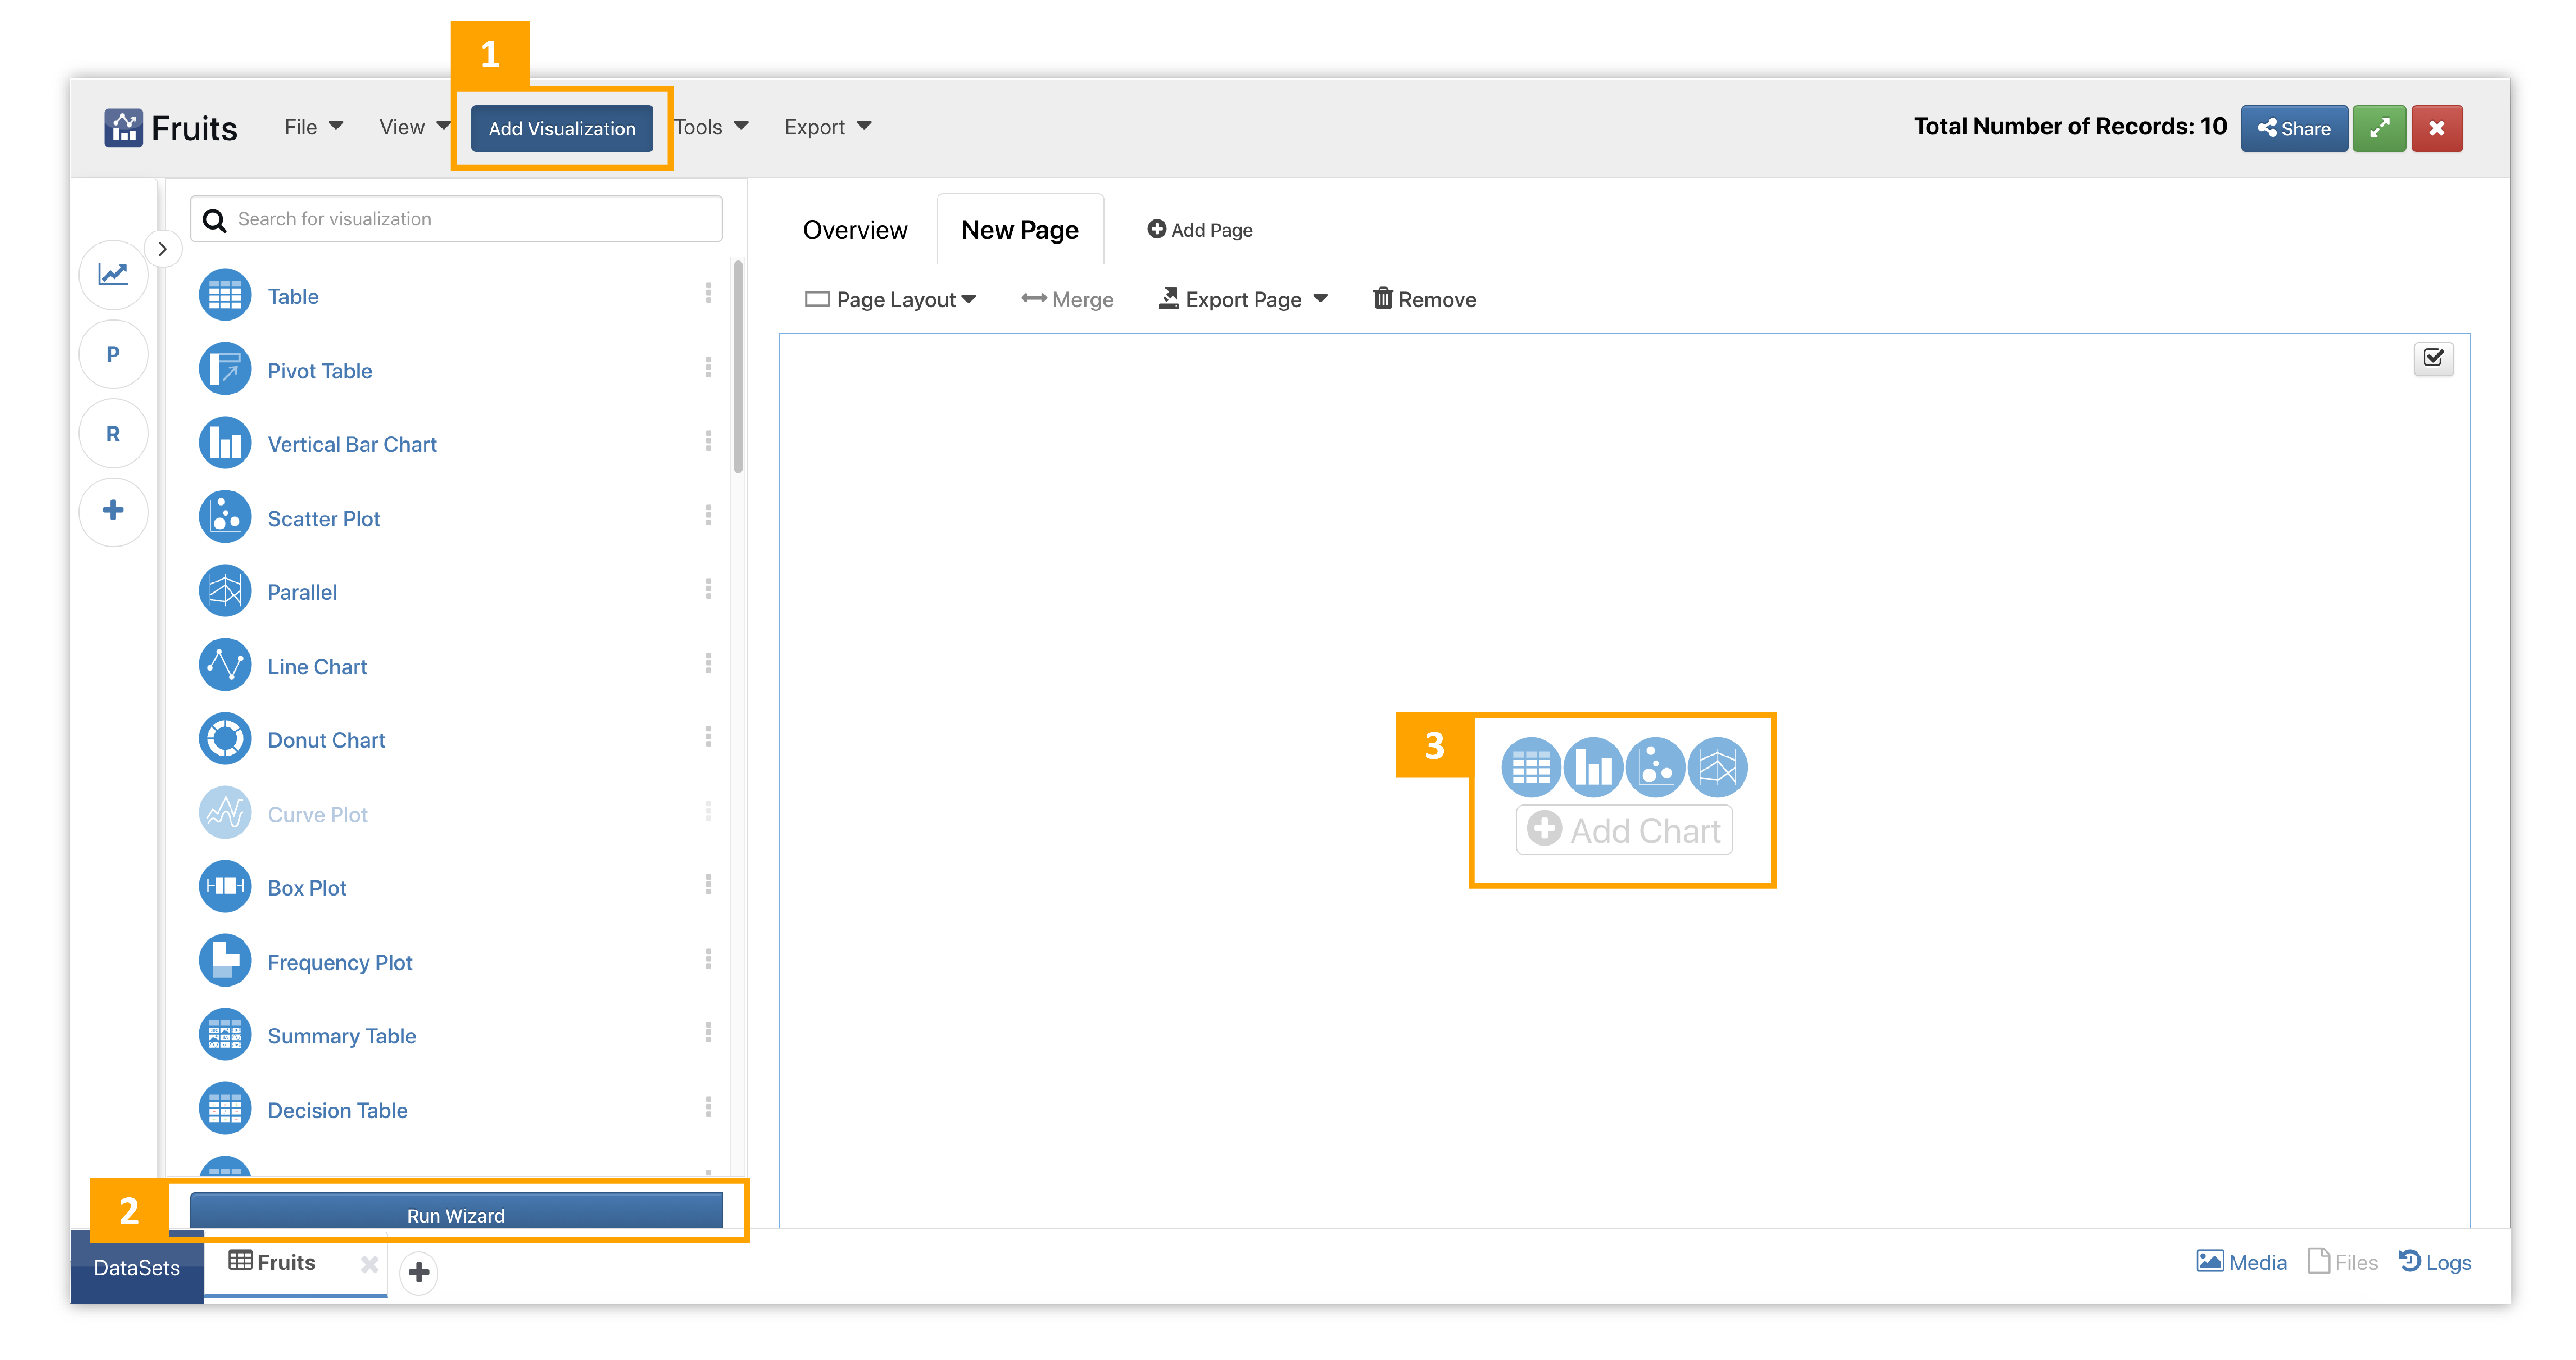Click the Pivot Table icon
This screenshot has height=1360, width=2576.
(225, 370)
